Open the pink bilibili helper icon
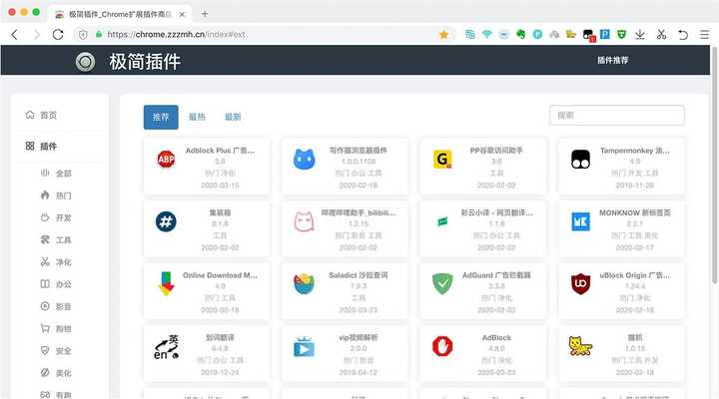 (304, 221)
